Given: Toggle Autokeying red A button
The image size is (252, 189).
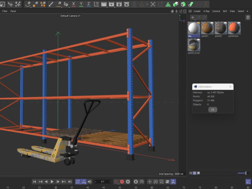Looking at the screenshot, I should (122, 182).
